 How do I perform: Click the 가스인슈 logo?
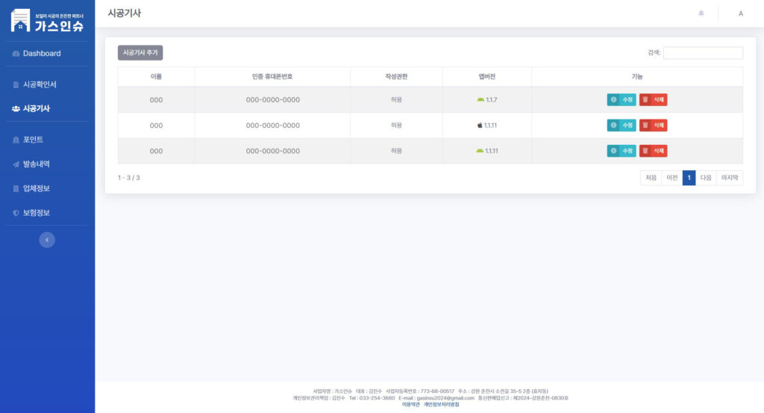coord(47,21)
